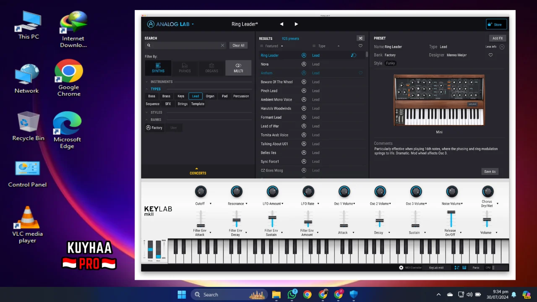
Task: Favorite the preset with the heart near Designer
Action: (x=490, y=55)
